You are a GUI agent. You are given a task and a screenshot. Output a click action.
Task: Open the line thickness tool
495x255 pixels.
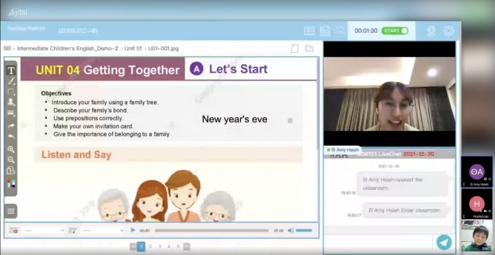tap(11, 113)
